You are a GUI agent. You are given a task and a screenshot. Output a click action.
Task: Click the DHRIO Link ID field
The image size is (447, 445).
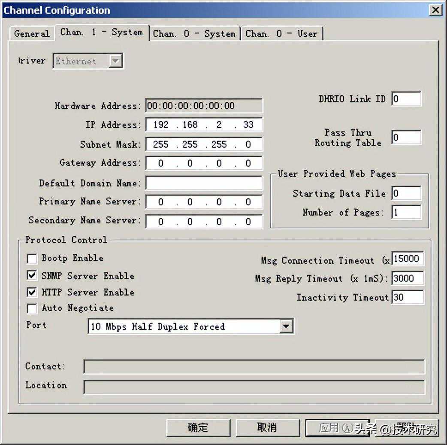(x=406, y=99)
